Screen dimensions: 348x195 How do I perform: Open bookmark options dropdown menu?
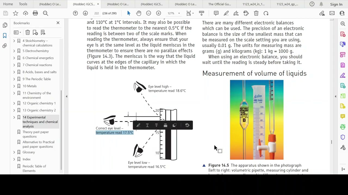point(17,32)
